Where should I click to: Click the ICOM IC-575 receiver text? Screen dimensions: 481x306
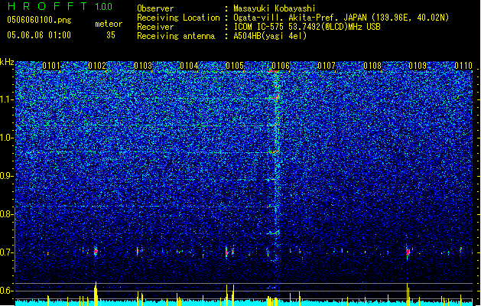click(307, 27)
